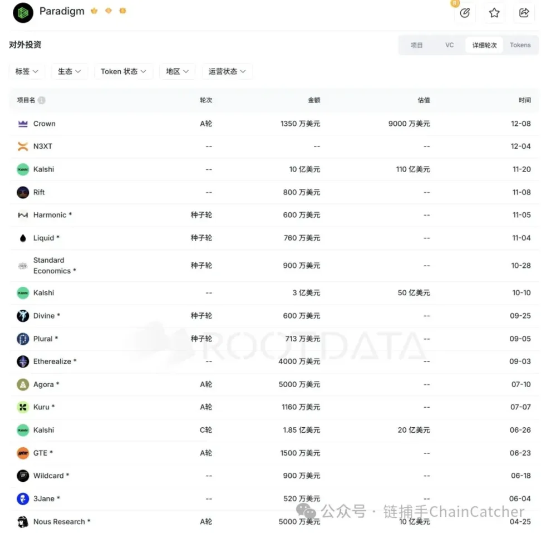
Task: Open the 标签 filter dropdown
Action: (x=27, y=71)
